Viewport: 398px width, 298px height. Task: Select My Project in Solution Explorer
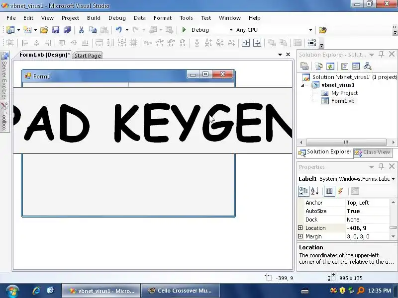pyautogui.click(x=344, y=93)
